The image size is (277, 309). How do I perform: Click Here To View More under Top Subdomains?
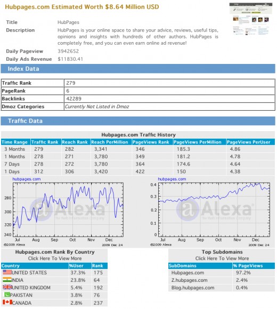pyautogui.click(x=222, y=258)
